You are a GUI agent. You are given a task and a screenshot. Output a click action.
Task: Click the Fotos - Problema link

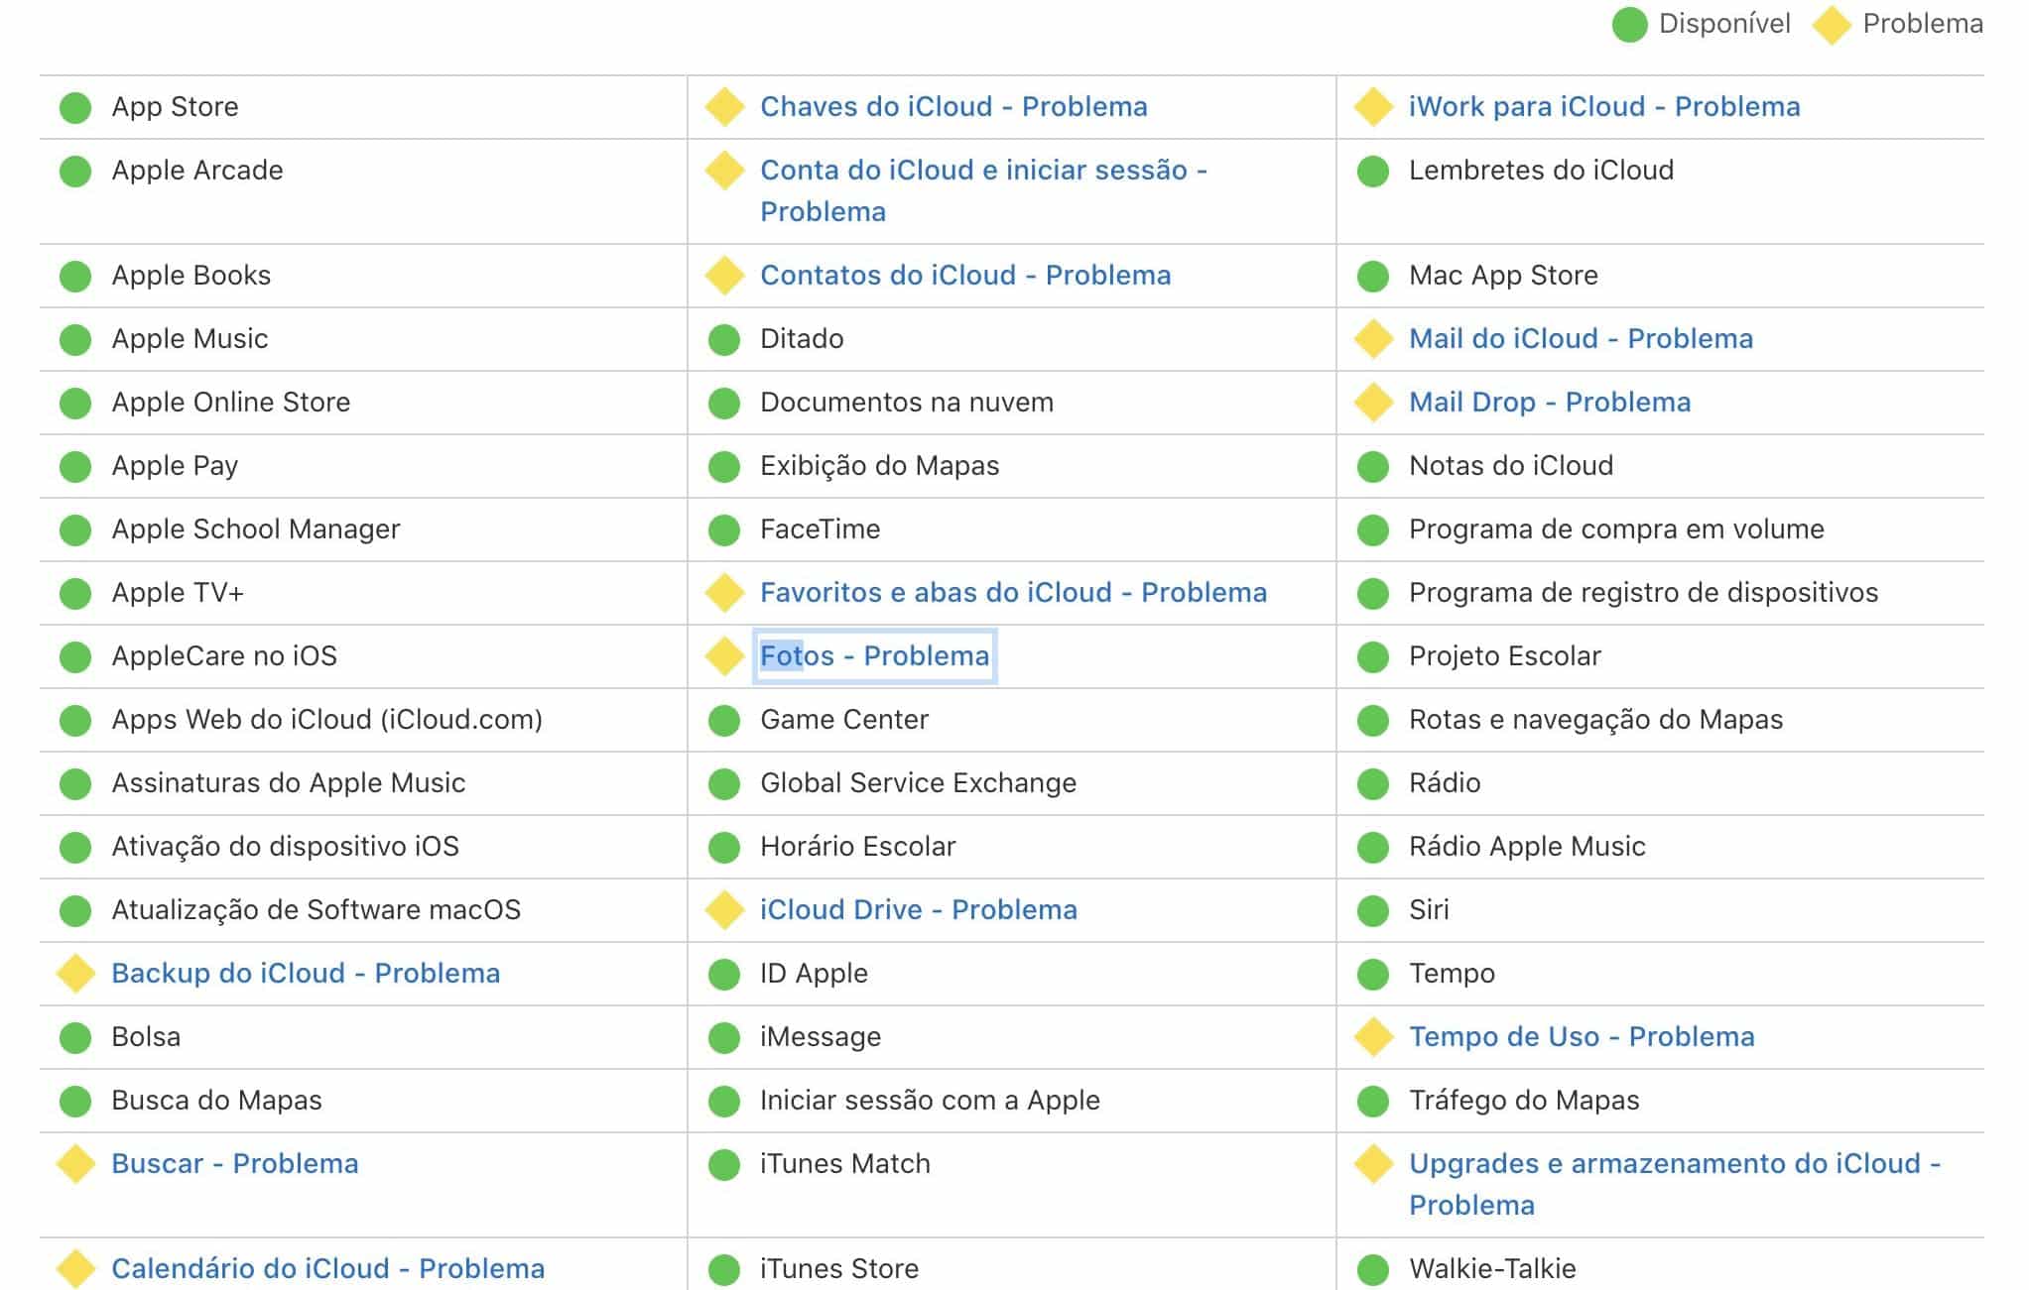click(x=874, y=656)
